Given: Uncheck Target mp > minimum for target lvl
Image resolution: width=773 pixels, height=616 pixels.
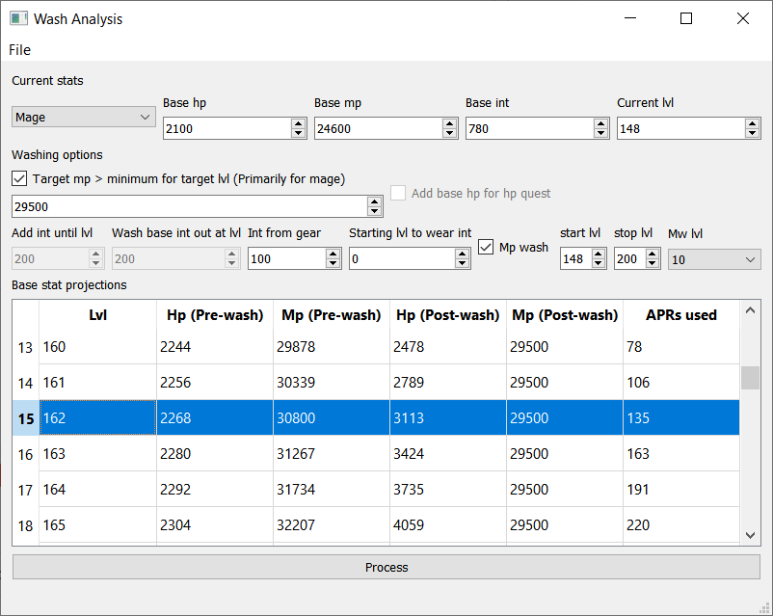Looking at the screenshot, I should tap(19, 178).
